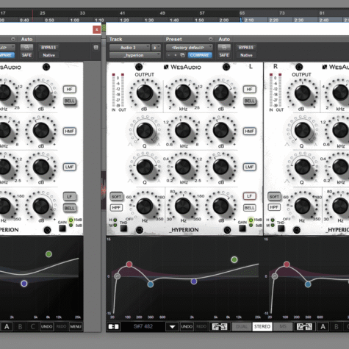This screenshot has height=349, width=349.
Task: Select the purple node in the left plugin's graph
Action: [24, 284]
